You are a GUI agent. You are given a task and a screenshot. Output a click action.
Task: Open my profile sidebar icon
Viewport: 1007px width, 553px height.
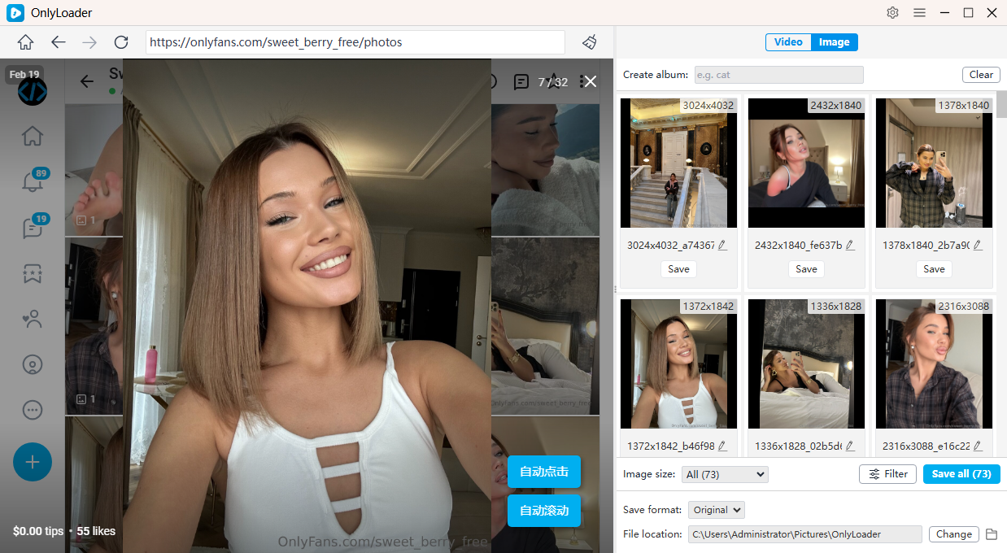33,364
